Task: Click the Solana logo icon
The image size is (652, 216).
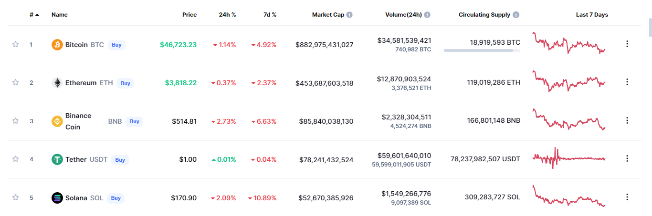Action: point(57,198)
